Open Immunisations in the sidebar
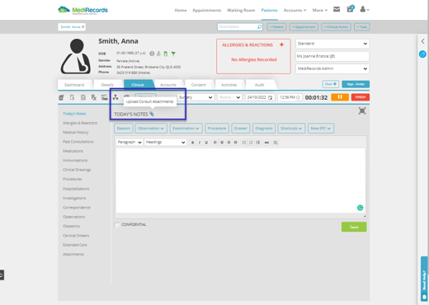This screenshot has height=305, width=429. pyautogui.click(x=75, y=160)
